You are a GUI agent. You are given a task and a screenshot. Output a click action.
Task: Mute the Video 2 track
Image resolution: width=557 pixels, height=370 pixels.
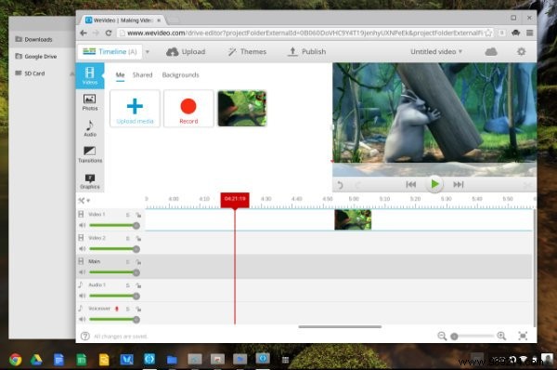[82, 249]
